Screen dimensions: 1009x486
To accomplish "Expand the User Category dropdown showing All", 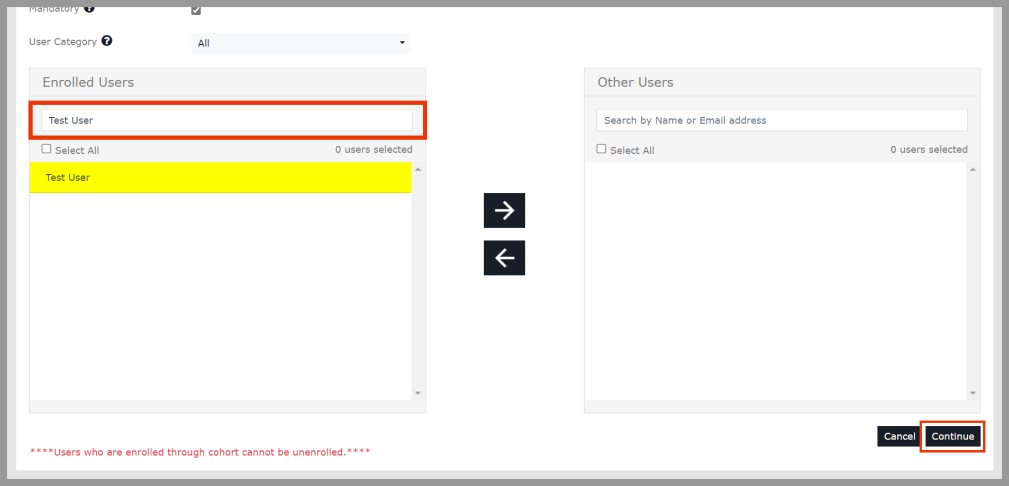I will point(301,43).
